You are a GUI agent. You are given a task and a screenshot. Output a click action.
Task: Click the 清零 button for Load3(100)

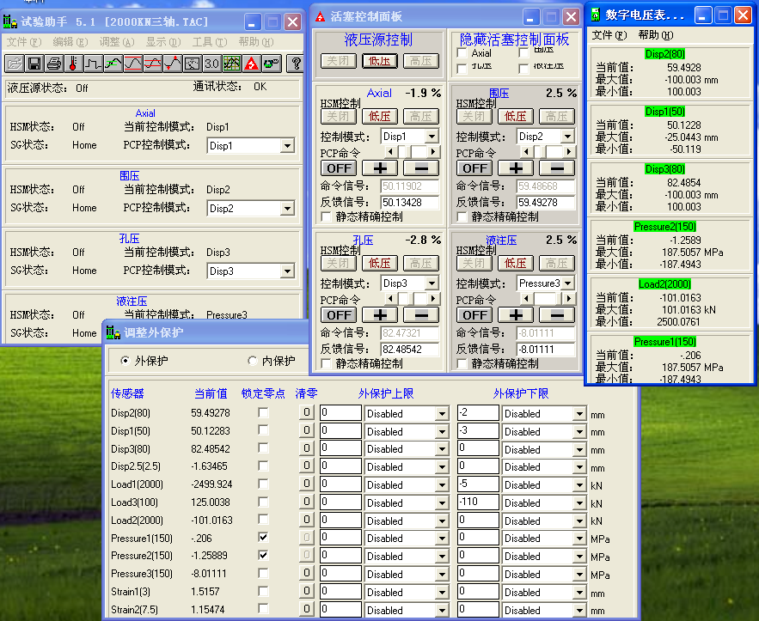(x=306, y=502)
